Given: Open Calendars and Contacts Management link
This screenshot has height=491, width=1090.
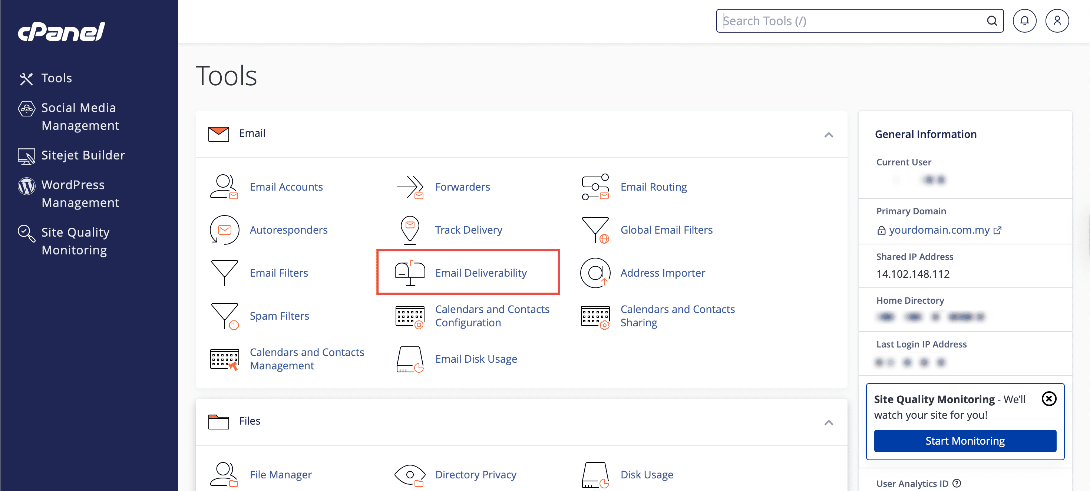Looking at the screenshot, I should tap(307, 359).
